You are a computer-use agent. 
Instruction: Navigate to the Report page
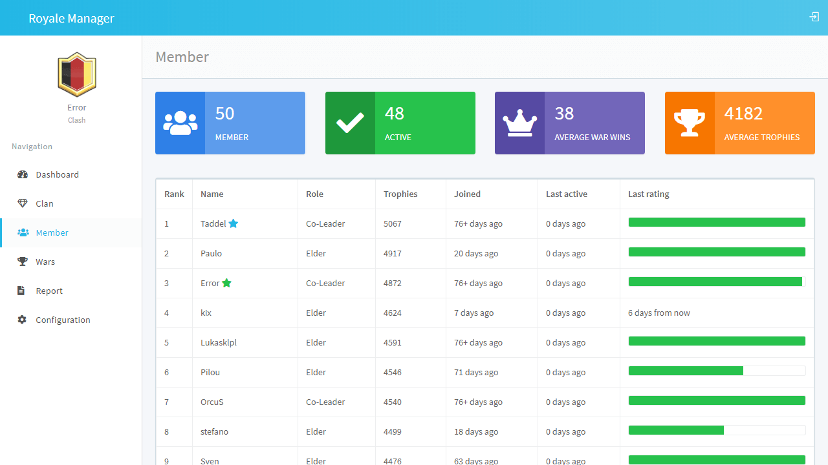point(49,291)
